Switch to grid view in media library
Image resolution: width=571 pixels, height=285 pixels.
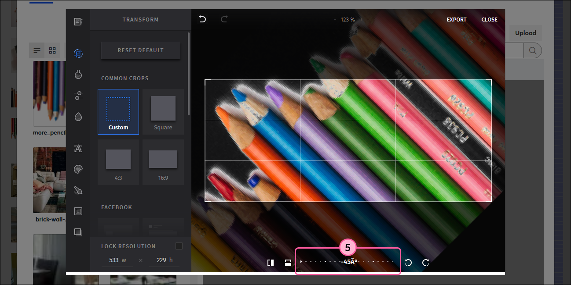click(x=52, y=50)
